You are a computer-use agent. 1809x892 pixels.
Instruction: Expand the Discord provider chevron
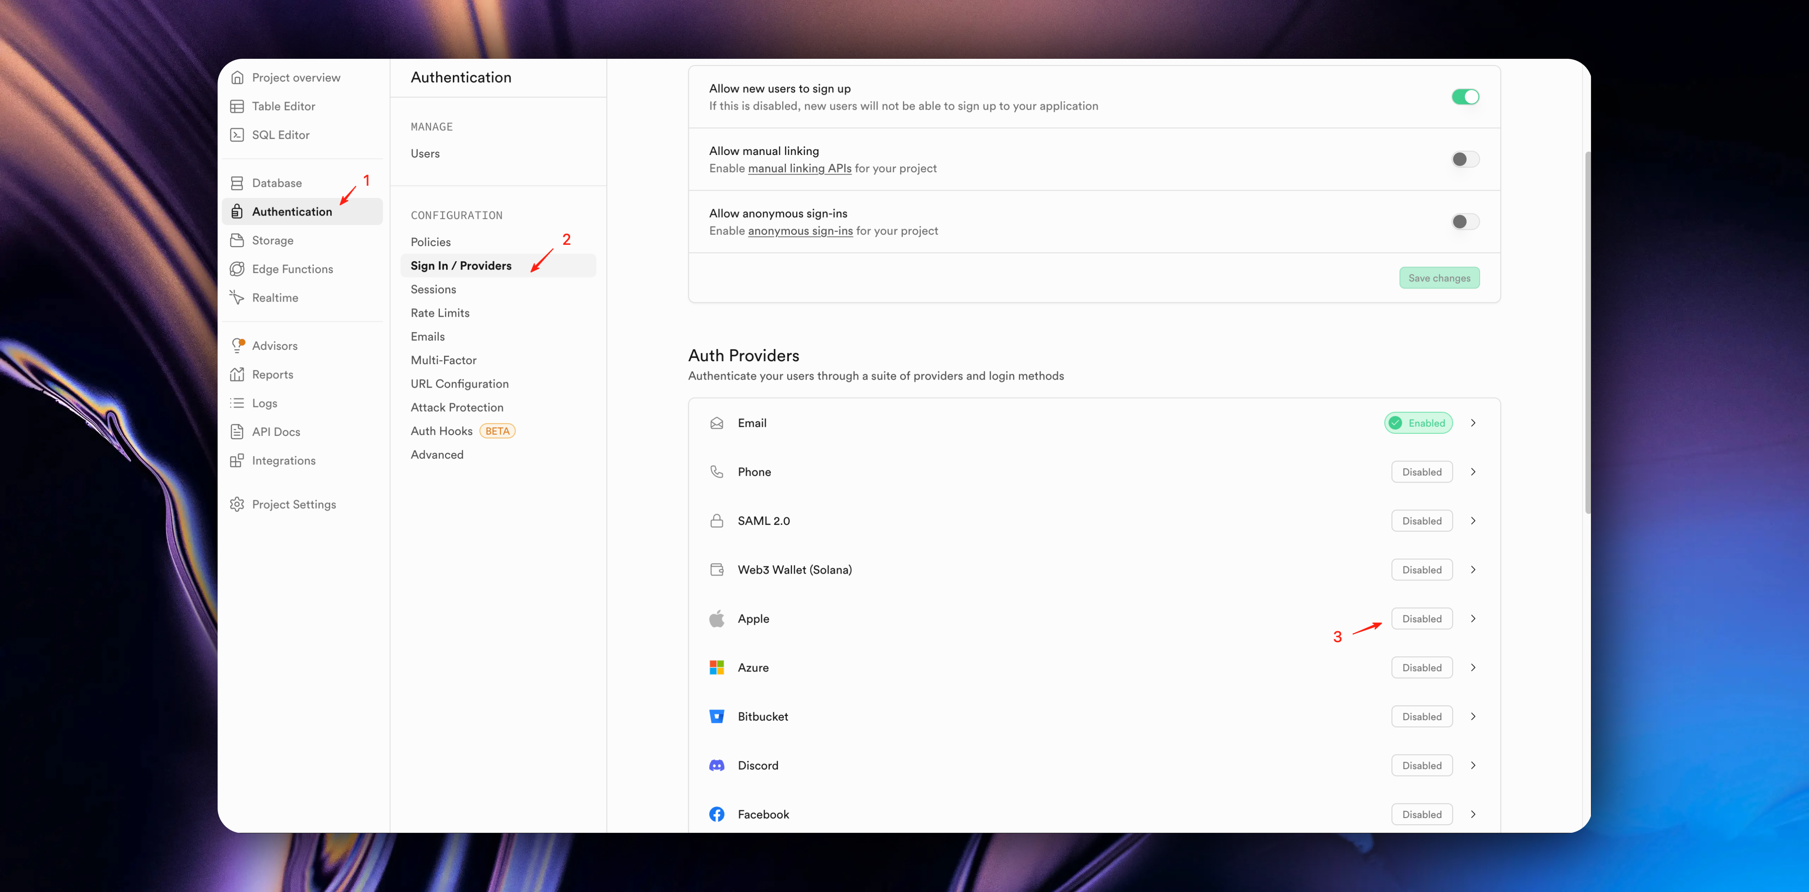1472,766
